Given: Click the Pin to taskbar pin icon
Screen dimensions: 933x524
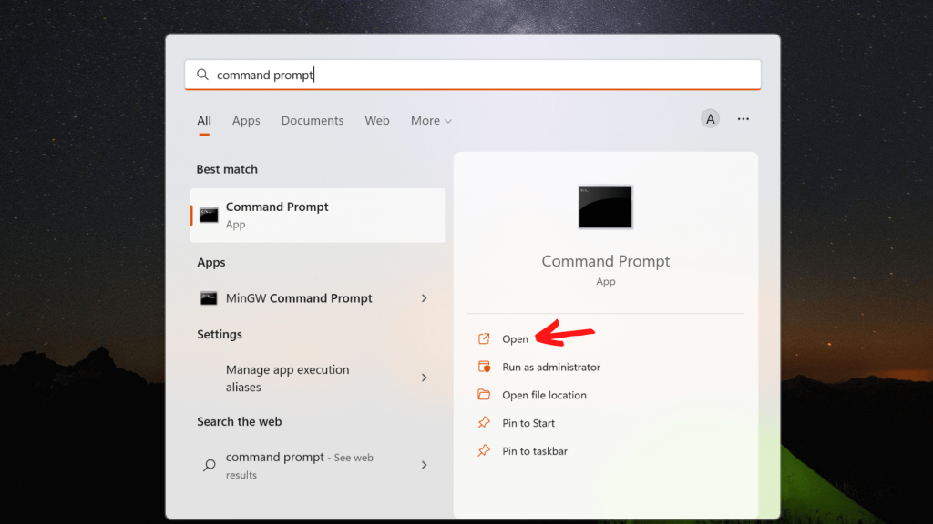Looking at the screenshot, I should point(484,450).
